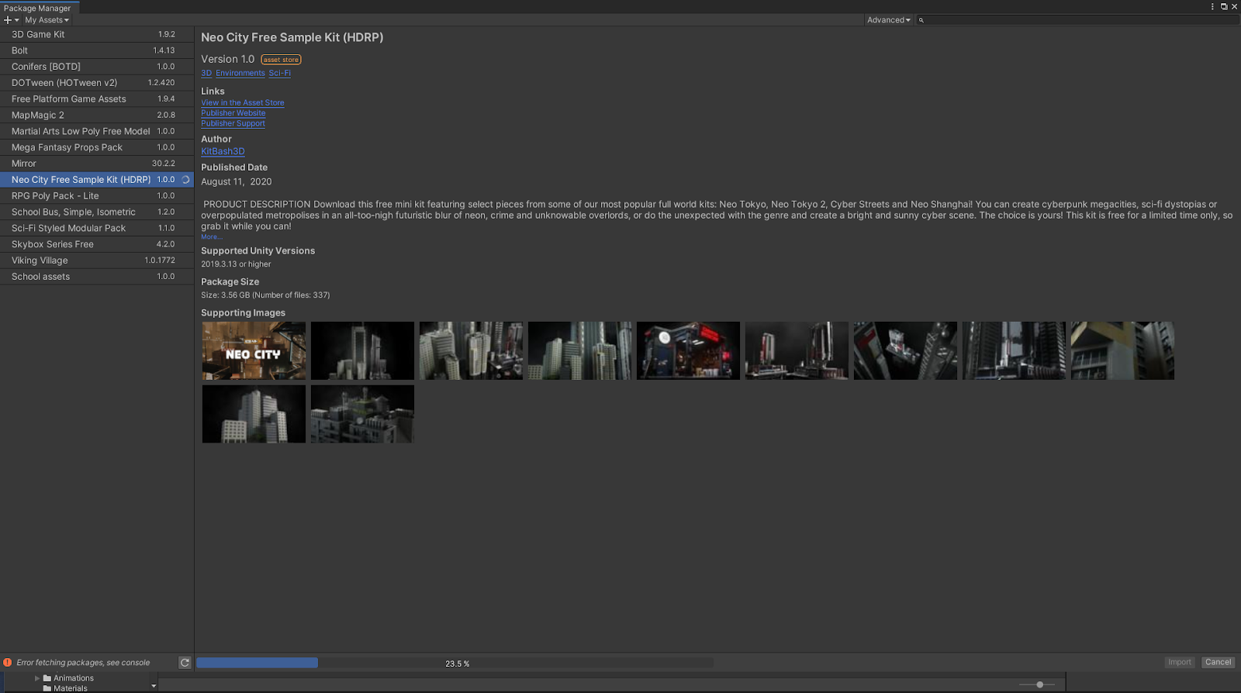Click the window options kebab icon
1241x693 pixels.
tap(1212, 6)
